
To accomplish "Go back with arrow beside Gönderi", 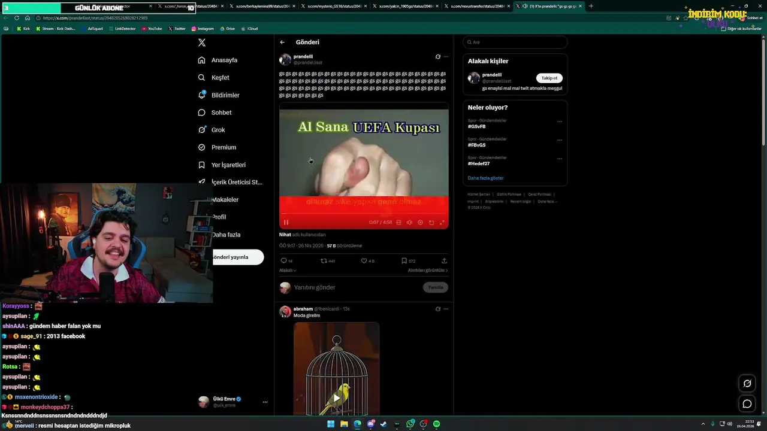I will click(282, 42).
